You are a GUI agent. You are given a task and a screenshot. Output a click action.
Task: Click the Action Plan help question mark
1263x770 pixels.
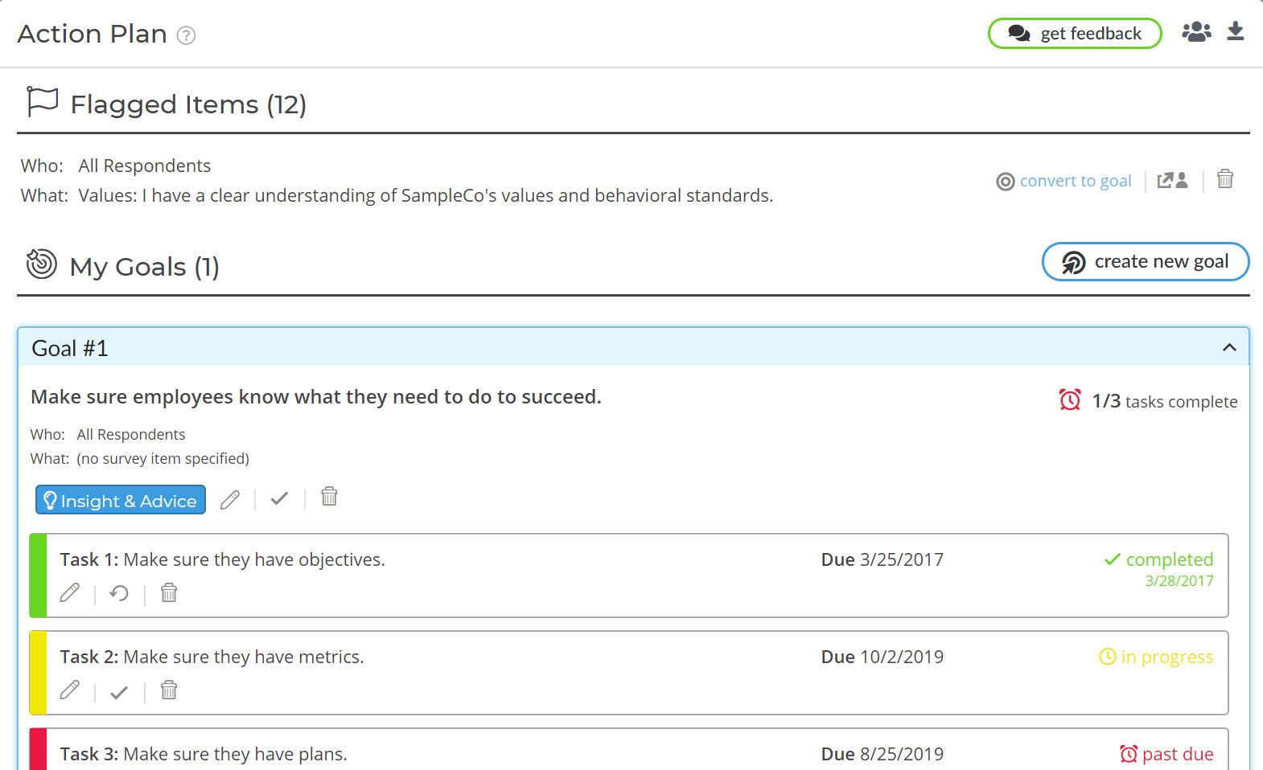click(186, 35)
